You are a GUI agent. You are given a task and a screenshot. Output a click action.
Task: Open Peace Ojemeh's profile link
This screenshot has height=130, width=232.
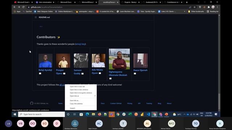[x=140, y=70]
